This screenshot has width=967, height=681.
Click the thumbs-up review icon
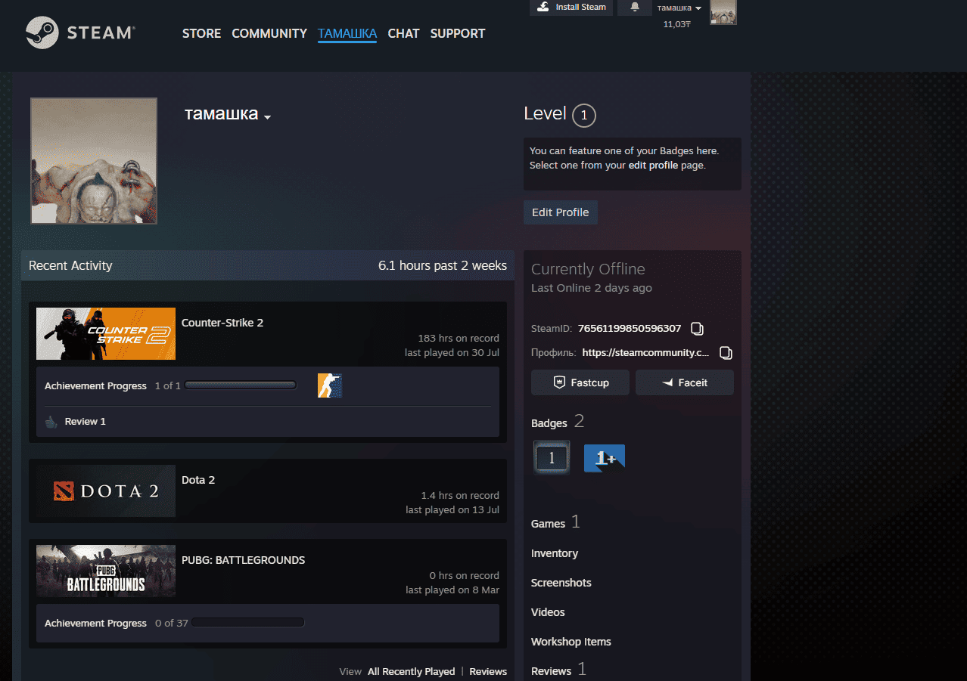click(51, 422)
